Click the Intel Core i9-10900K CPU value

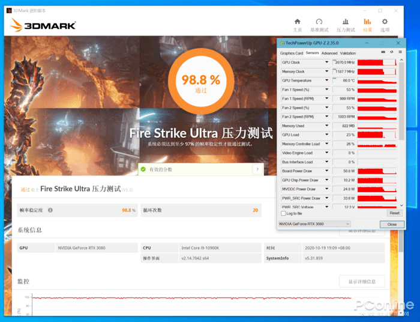click(200, 248)
